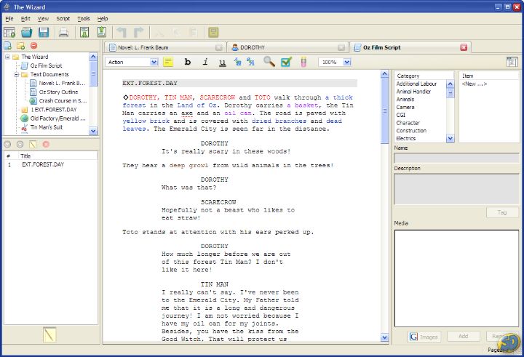Click the first replace-text icon after underline
Viewport: 524px width, 357px height.
(x=237, y=62)
